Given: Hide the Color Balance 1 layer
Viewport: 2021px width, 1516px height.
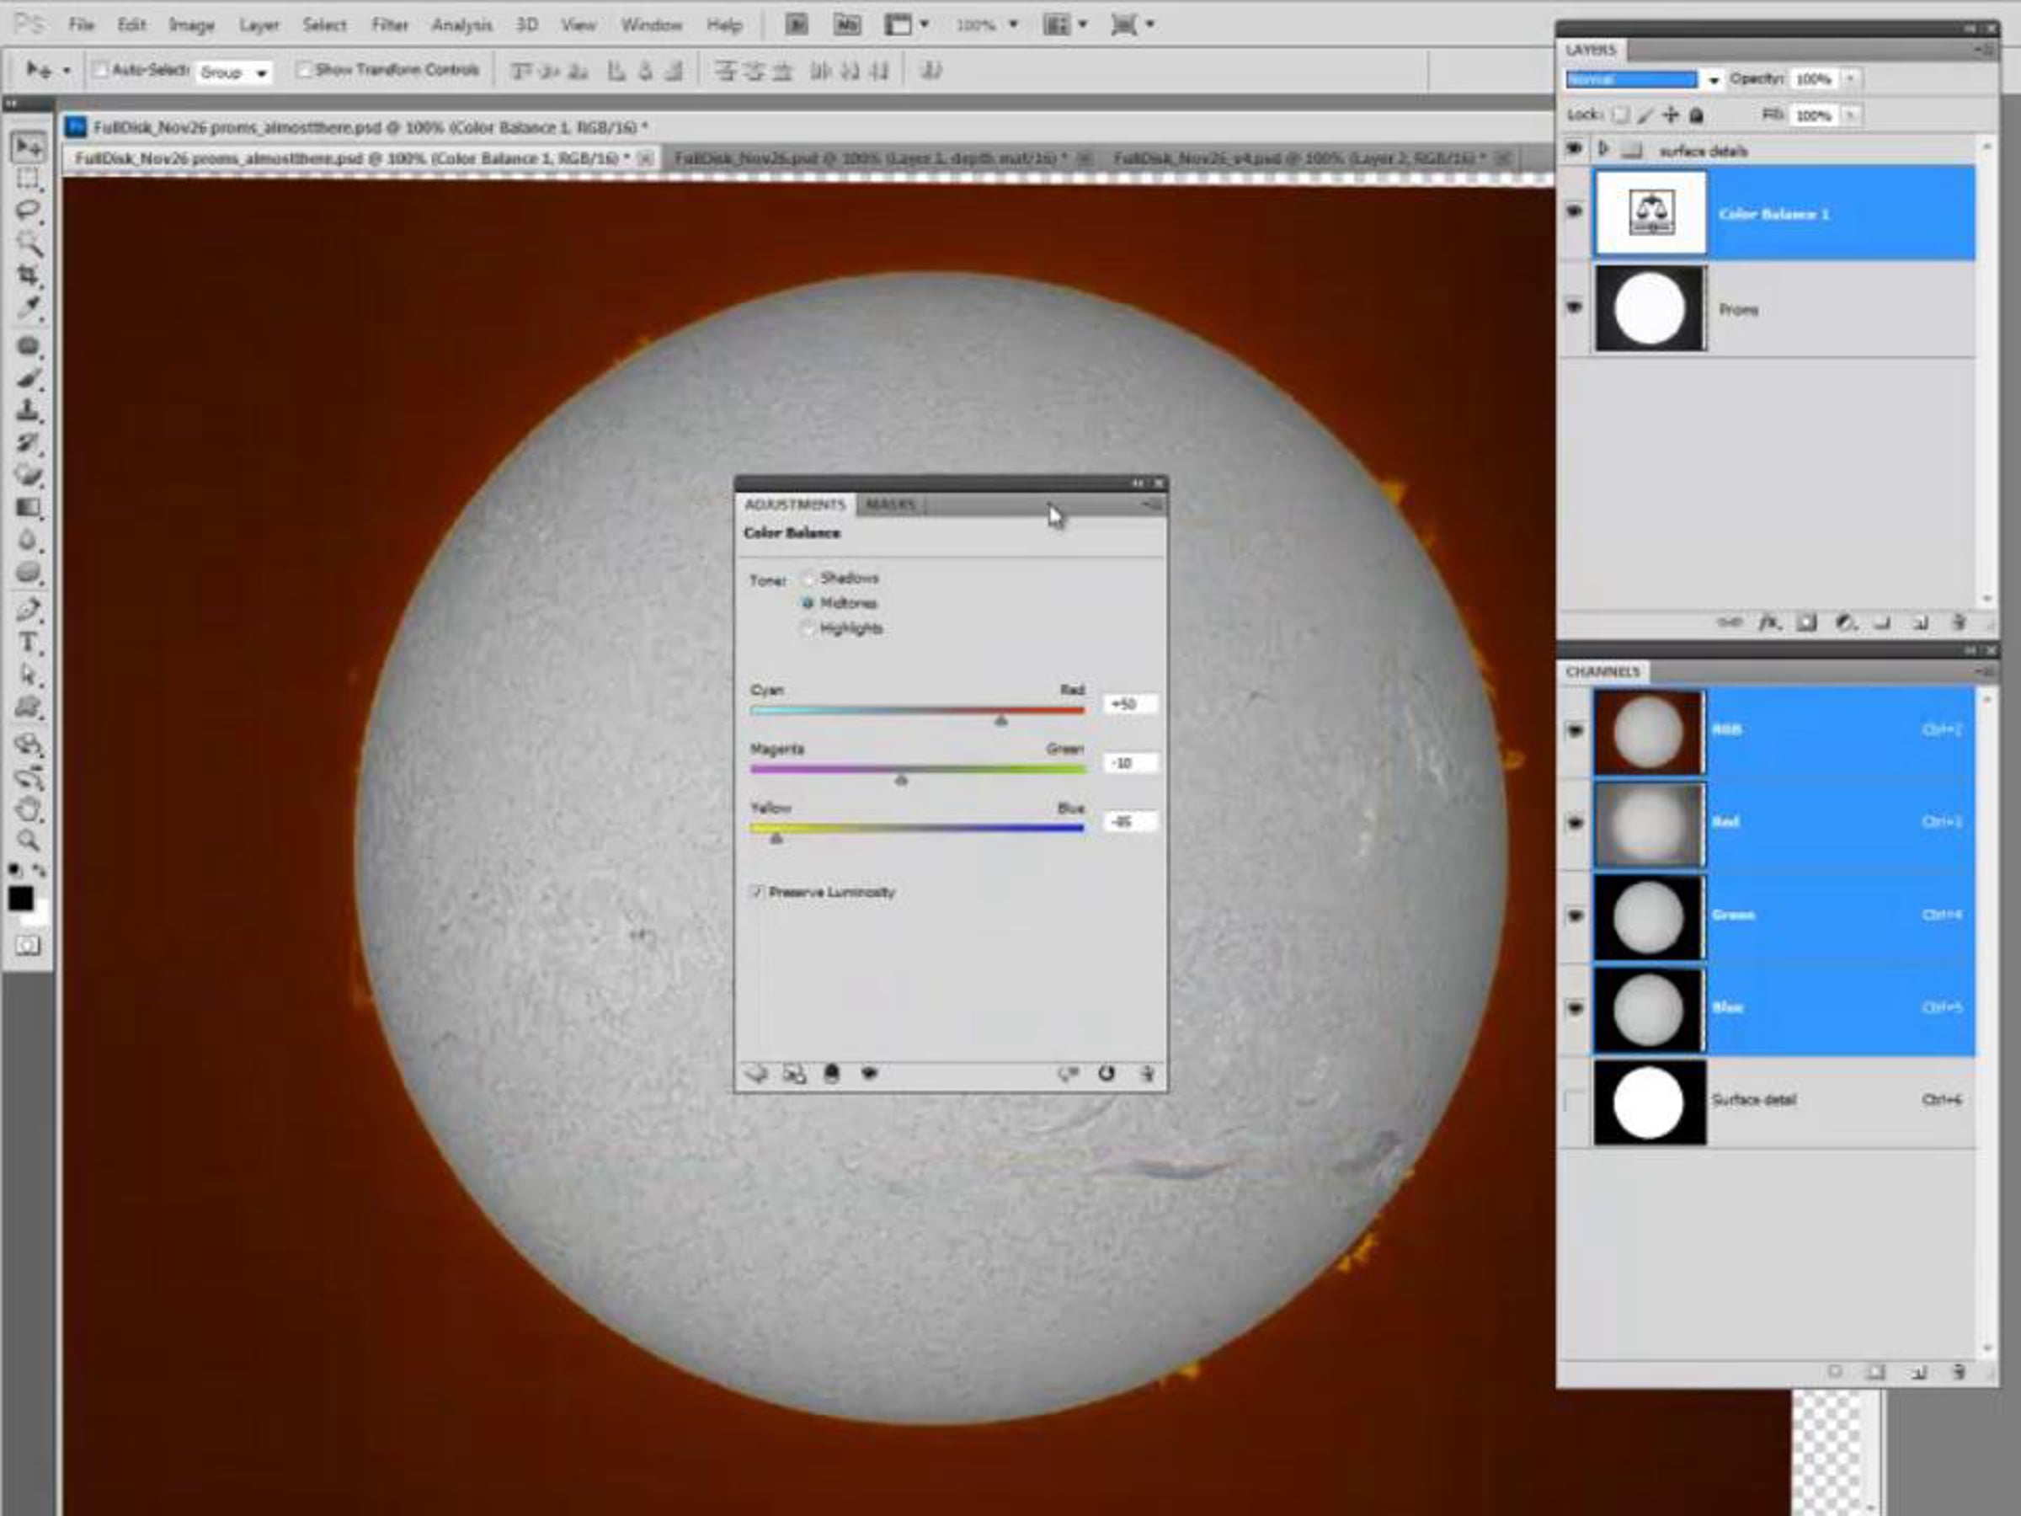Looking at the screenshot, I should [1574, 212].
